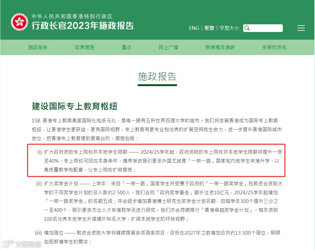Open 多媒体资讯 navigation item
Viewport: 315px width, 250px height.
coord(274,47)
